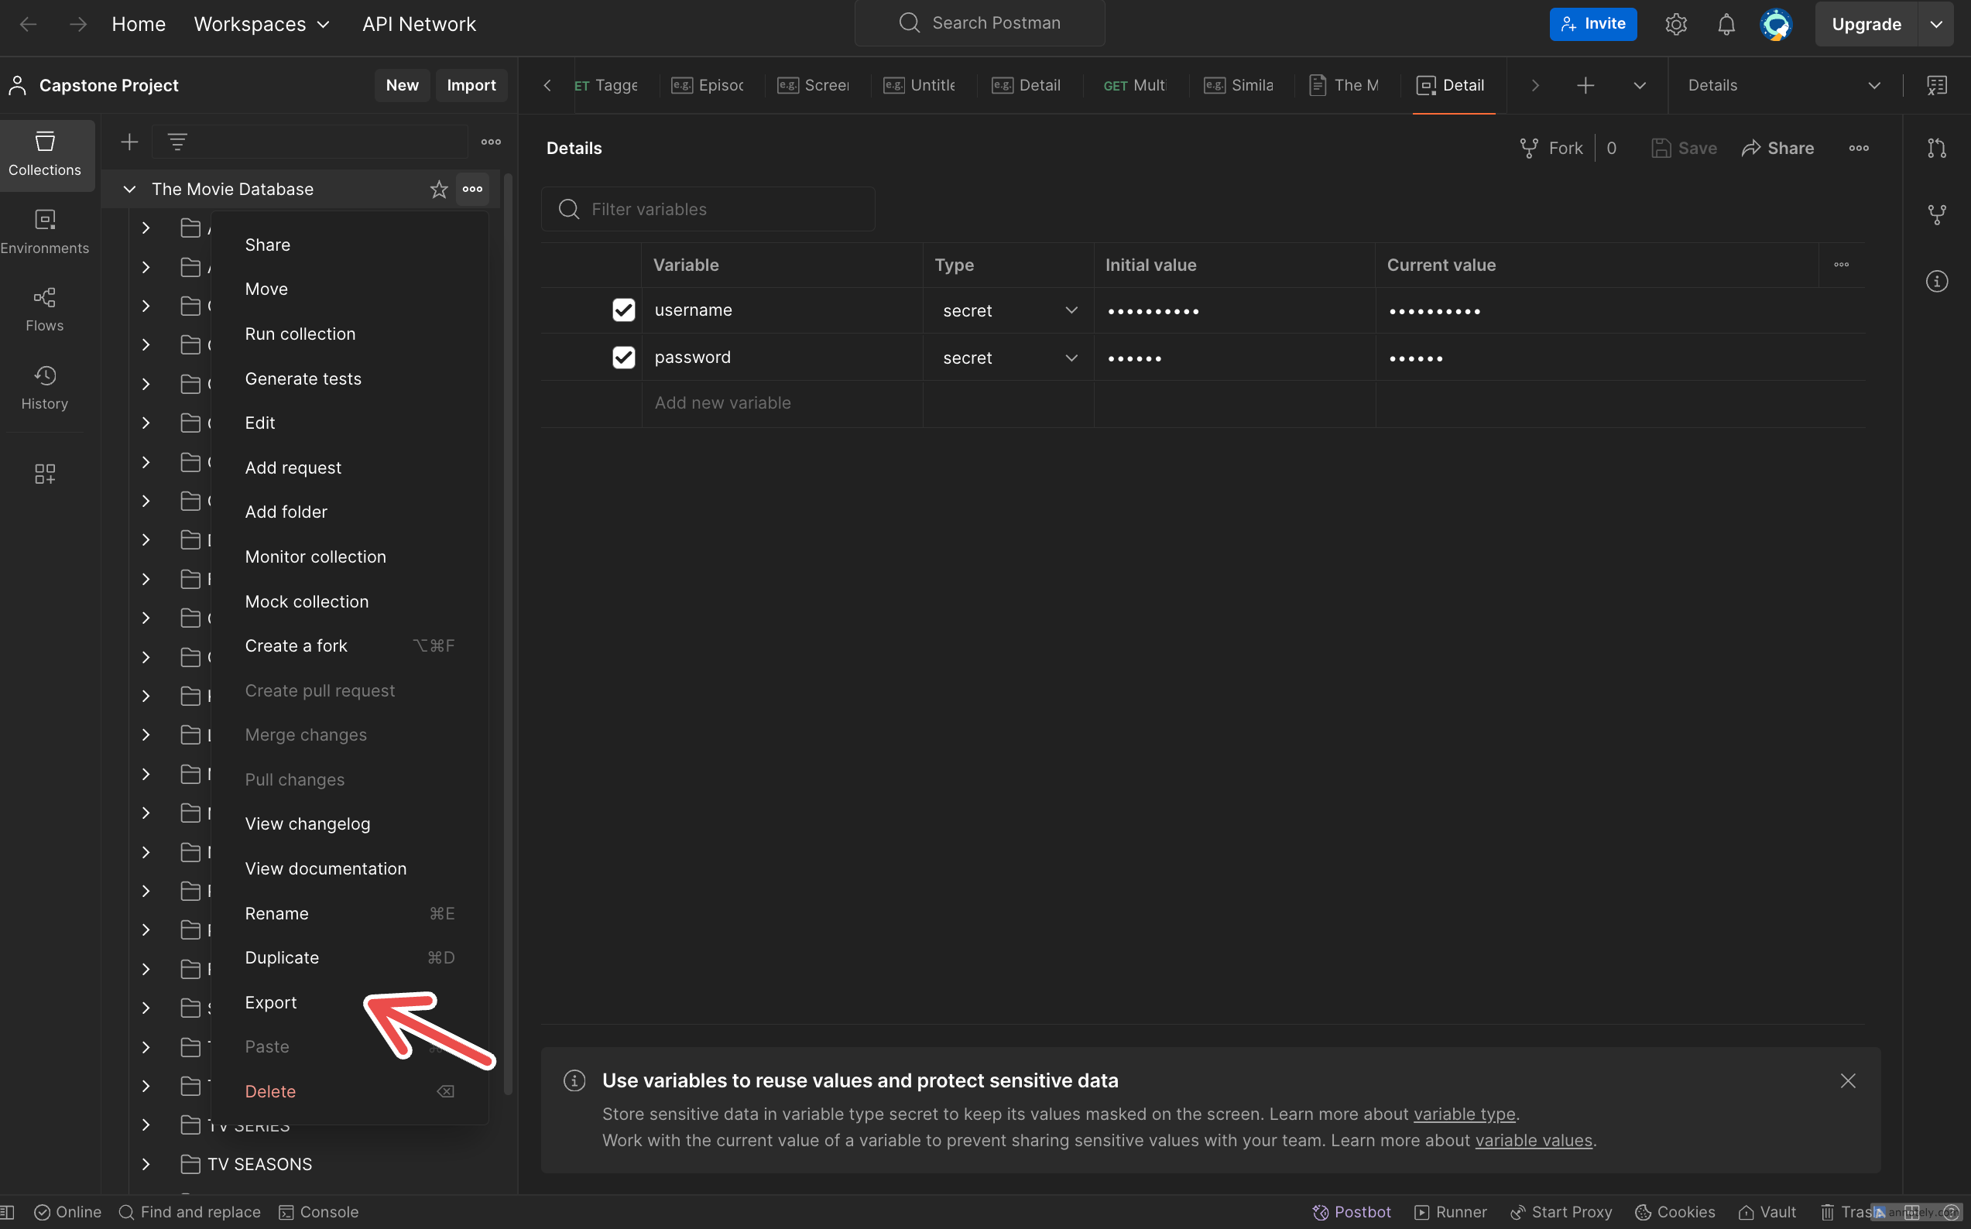
Task: Open the tab list dropdown chevron
Action: click(x=1639, y=85)
